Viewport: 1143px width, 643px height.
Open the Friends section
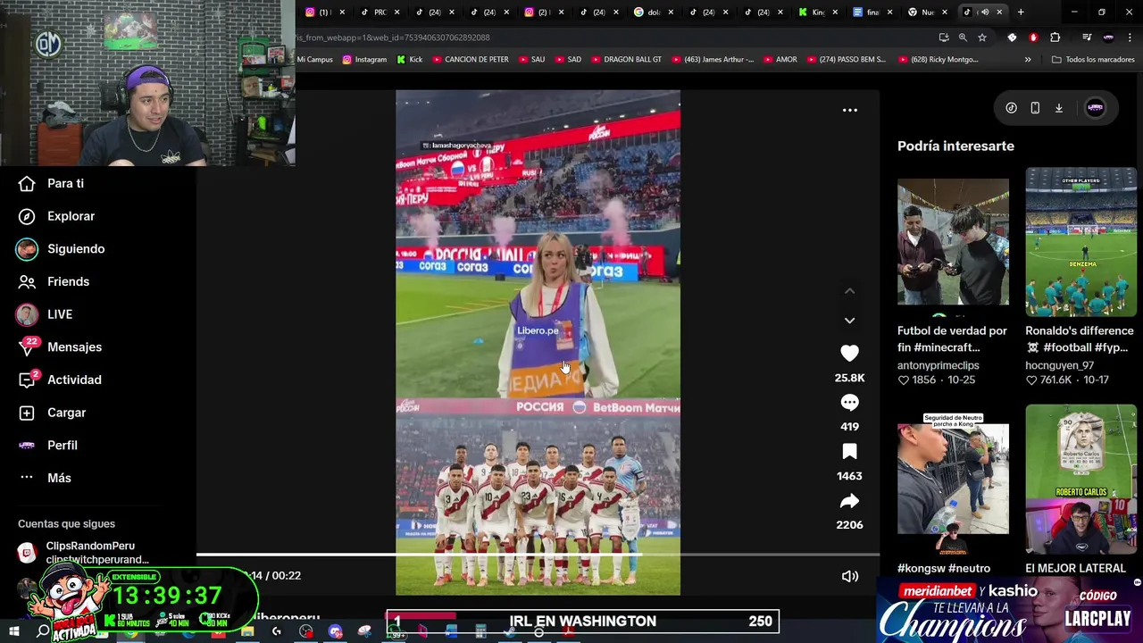55,281
